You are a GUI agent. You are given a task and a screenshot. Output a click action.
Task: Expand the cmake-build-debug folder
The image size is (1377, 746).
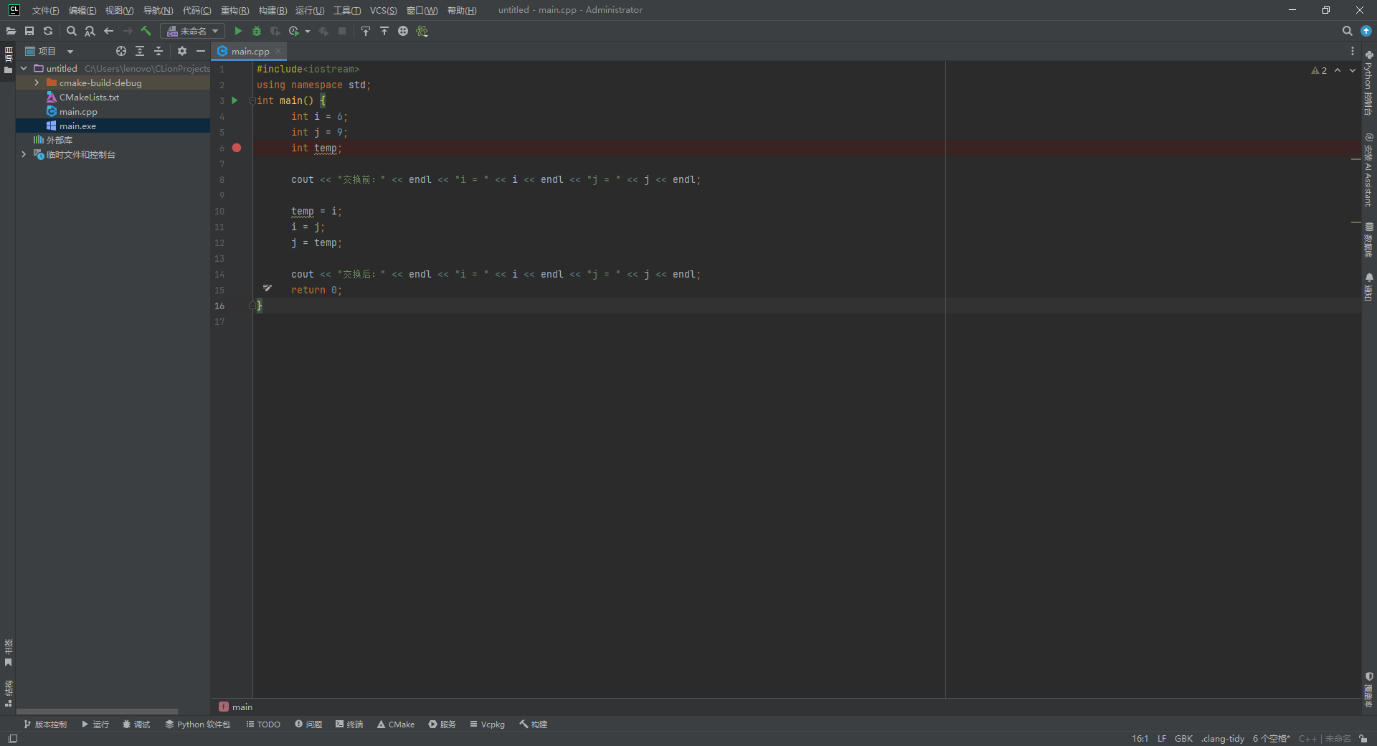tap(37, 82)
